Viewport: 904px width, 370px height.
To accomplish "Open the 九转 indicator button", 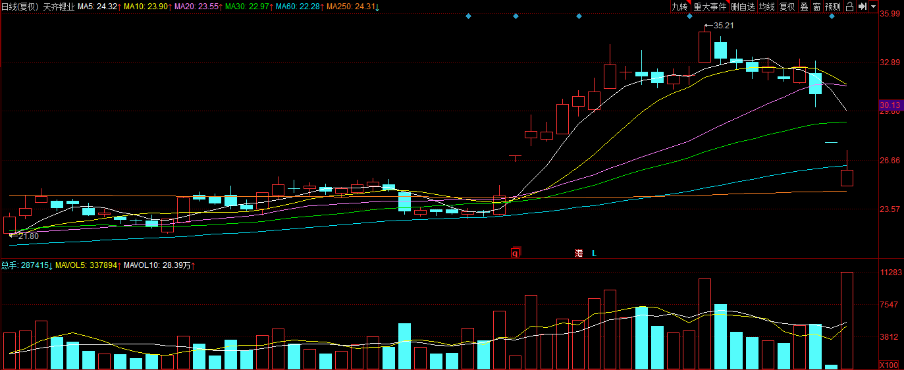I will tap(679, 7).
